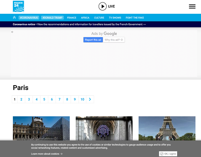Open the cathedral rose window thumbnail
Image resolution: width=201 pixels, height=157 pixels.
tap(104, 128)
